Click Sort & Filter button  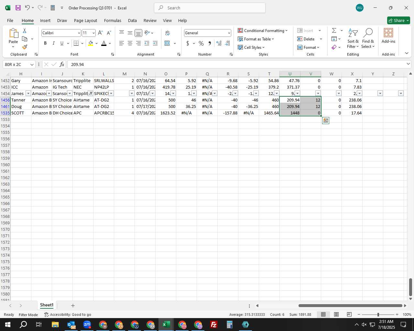coord(353,38)
